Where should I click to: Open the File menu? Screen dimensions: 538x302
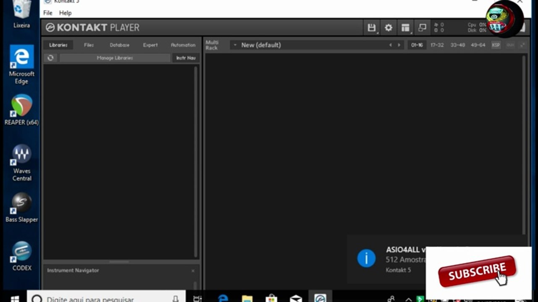(48, 13)
